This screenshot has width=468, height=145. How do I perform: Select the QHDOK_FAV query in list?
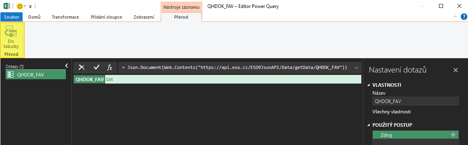tap(36, 74)
